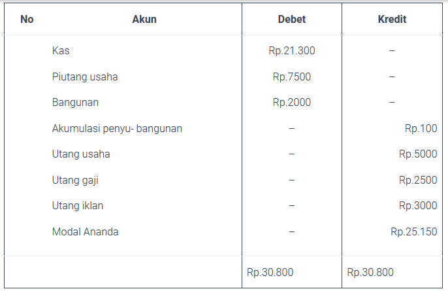Image resolution: width=448 pixels, height=291 pixels.
Task: Click the Rp.21.300 debit value for Kas
Action: [x=291, y=50]
